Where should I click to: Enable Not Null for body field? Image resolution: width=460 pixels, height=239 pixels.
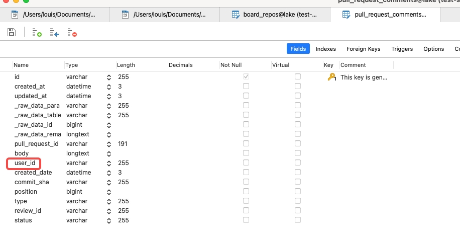246,153
